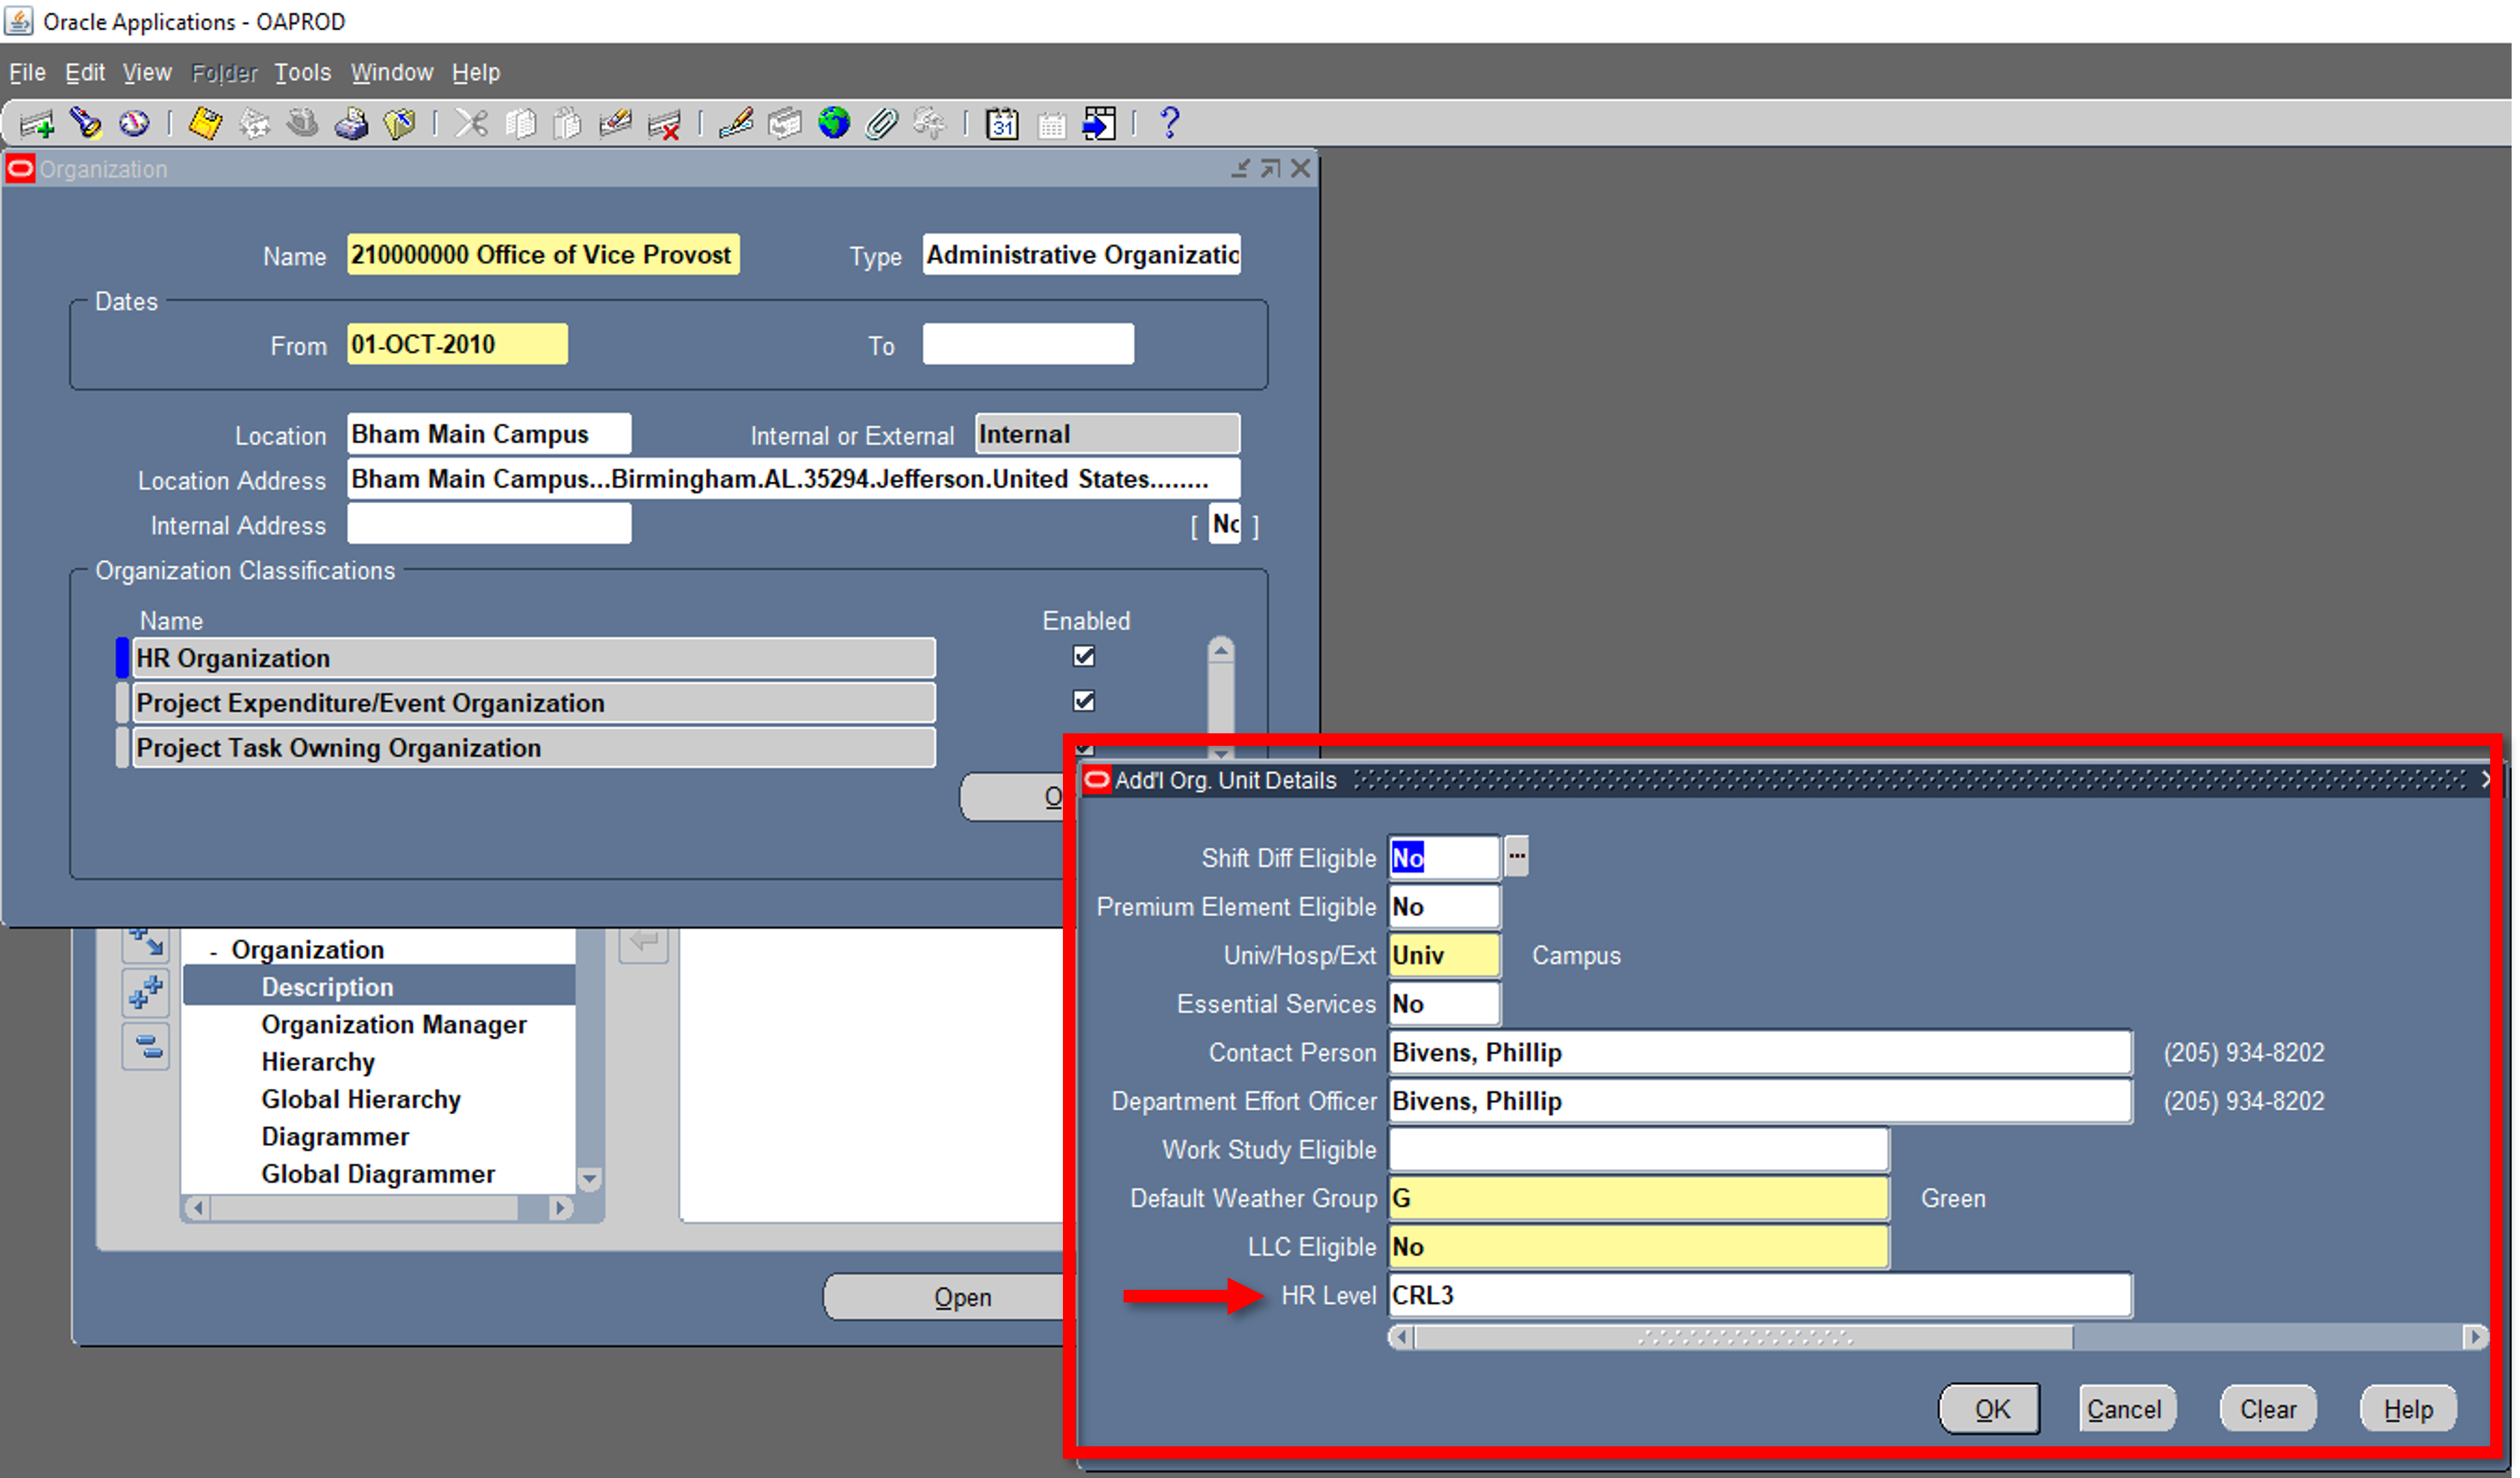
Task: Click the Attachments paperclip icon
Action: (881, 124)
